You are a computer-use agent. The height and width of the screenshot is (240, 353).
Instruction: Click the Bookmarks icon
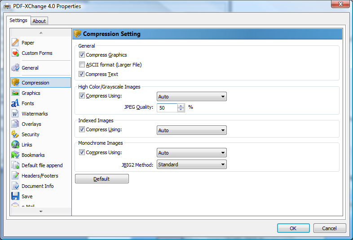15,155
